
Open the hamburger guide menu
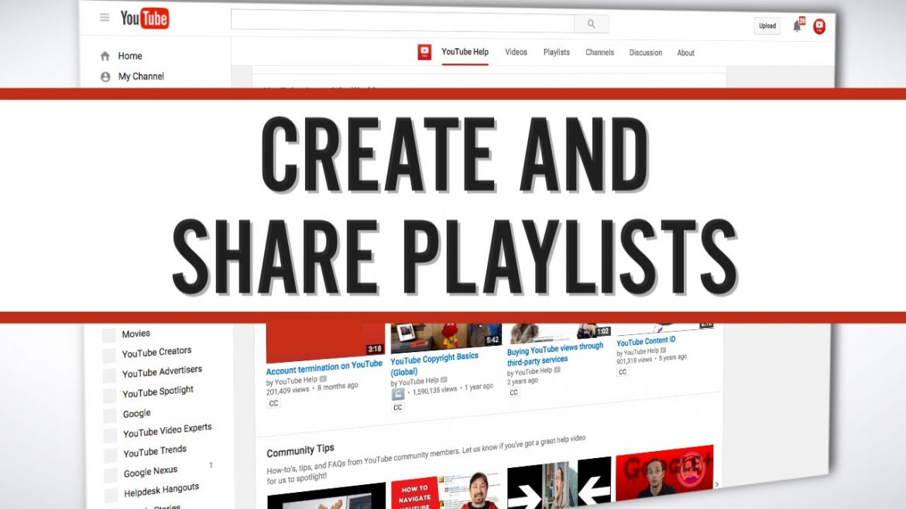tap(105, 17)
